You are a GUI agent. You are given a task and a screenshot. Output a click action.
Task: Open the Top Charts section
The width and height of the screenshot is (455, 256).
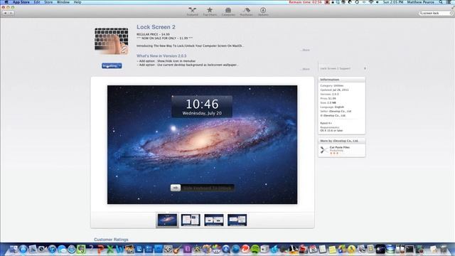[210, 11]
